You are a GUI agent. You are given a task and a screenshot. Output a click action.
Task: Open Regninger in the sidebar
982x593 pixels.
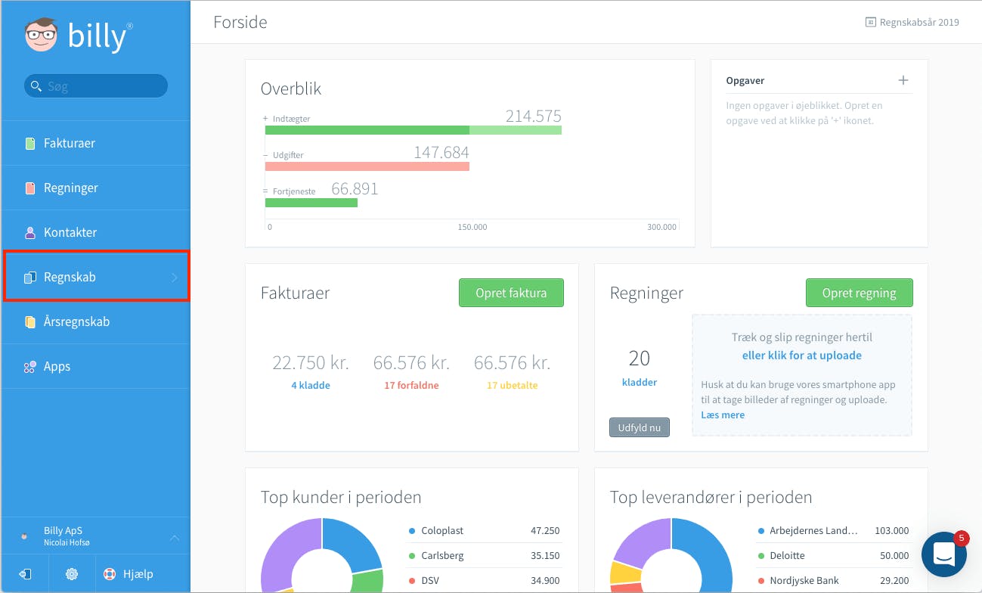pyautogui.click(x=95, y=188)
